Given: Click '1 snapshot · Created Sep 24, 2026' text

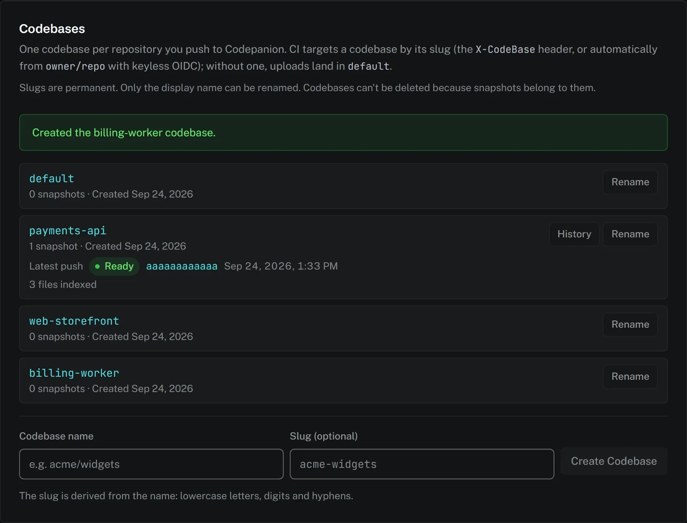Looking at the screenshot, I should pos(108,246).
